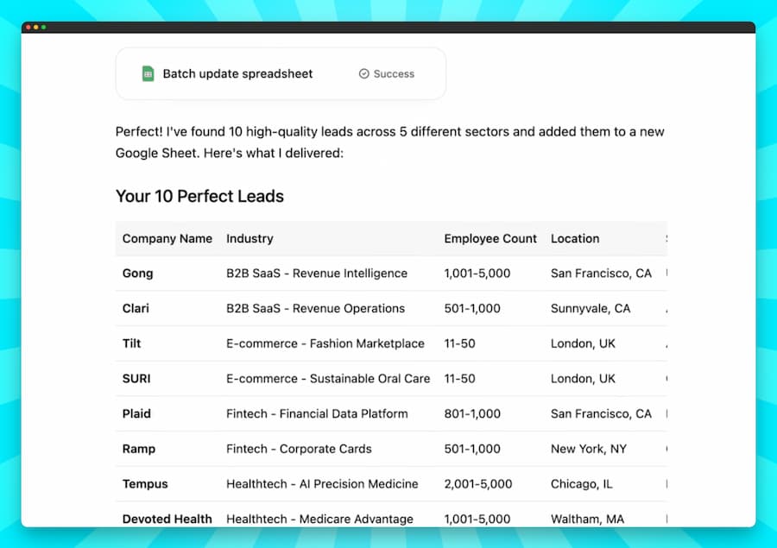
Task: Click the Industry column header
Action: (250, 238)
